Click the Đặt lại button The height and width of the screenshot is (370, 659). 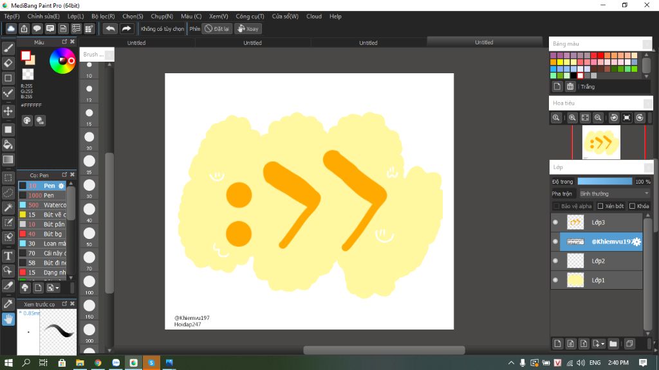pyautogui.click(x=217, y=28)
